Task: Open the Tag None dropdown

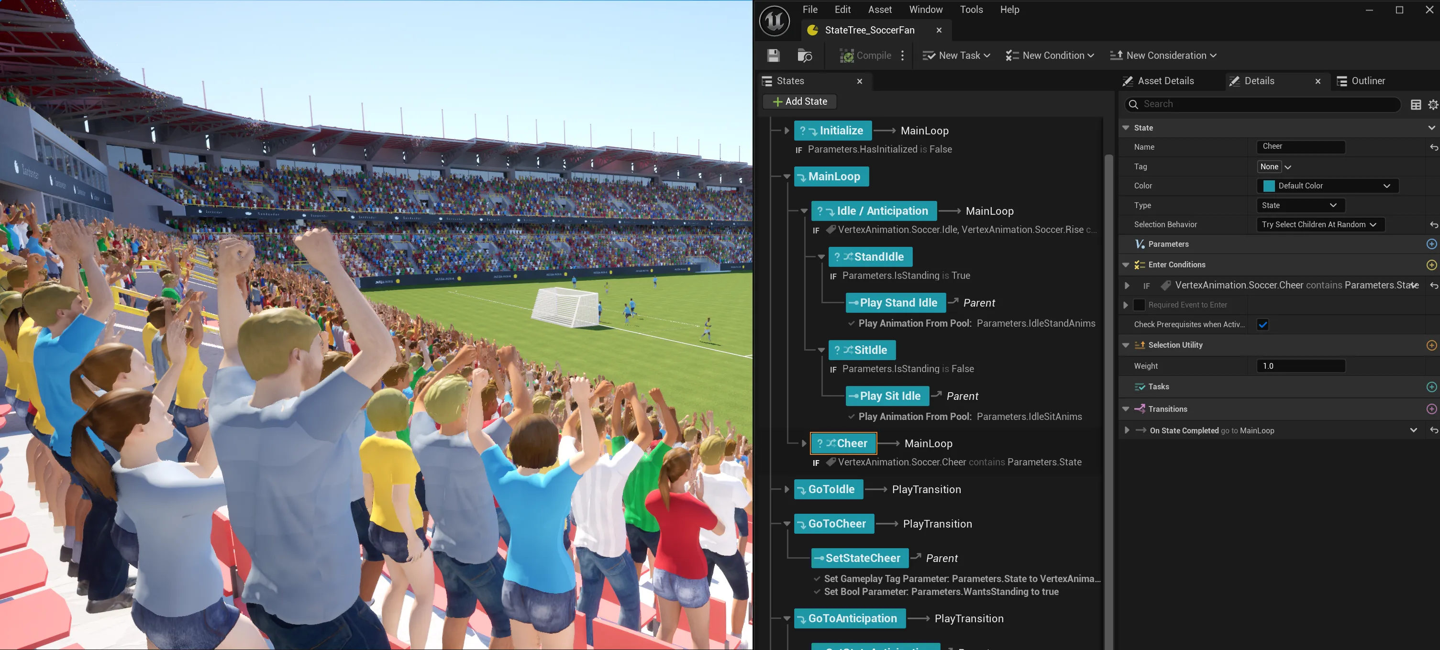Action: click(1274, 167)
